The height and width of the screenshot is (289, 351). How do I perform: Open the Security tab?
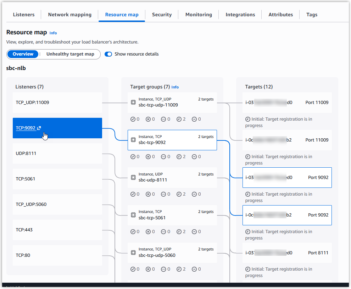tap(162, 15)
